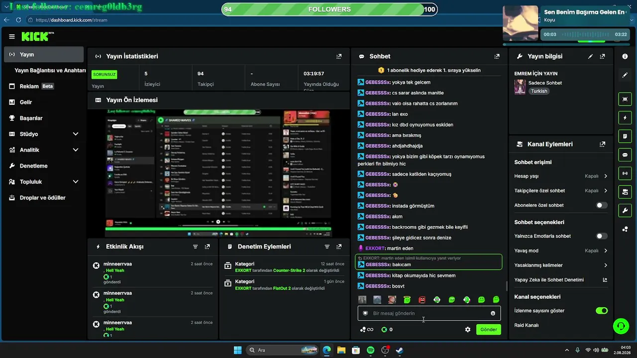This screenshot has width=637, height=358.
Task: Pop out the Kanal Eylemleri panel
Action: tap(602, 144)
